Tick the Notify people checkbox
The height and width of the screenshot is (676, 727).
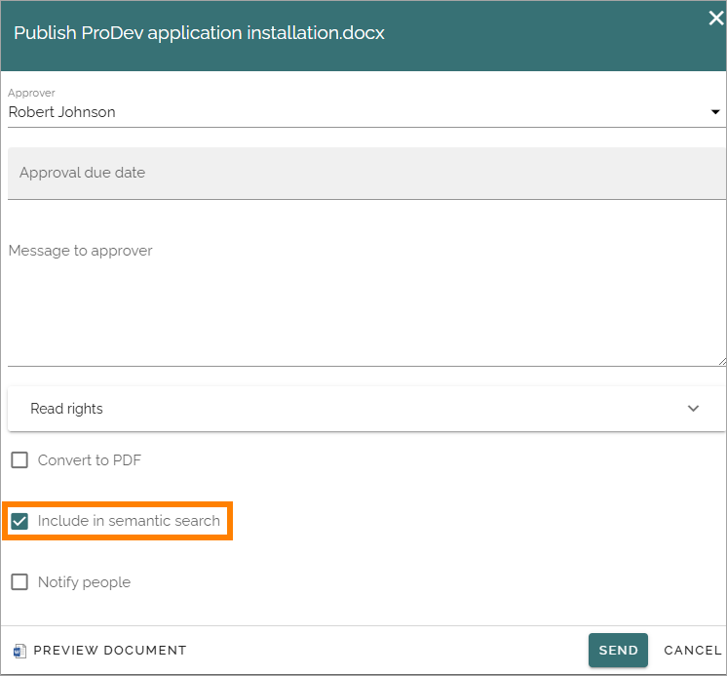(19, 581)
